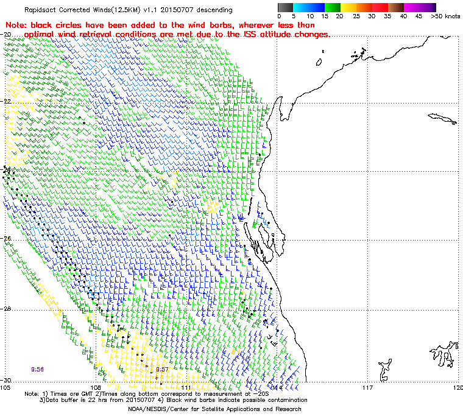This screenshot has width=463, height=419.
Task: Click the purple '9:58' time label
Action: [x=38, y=370]
